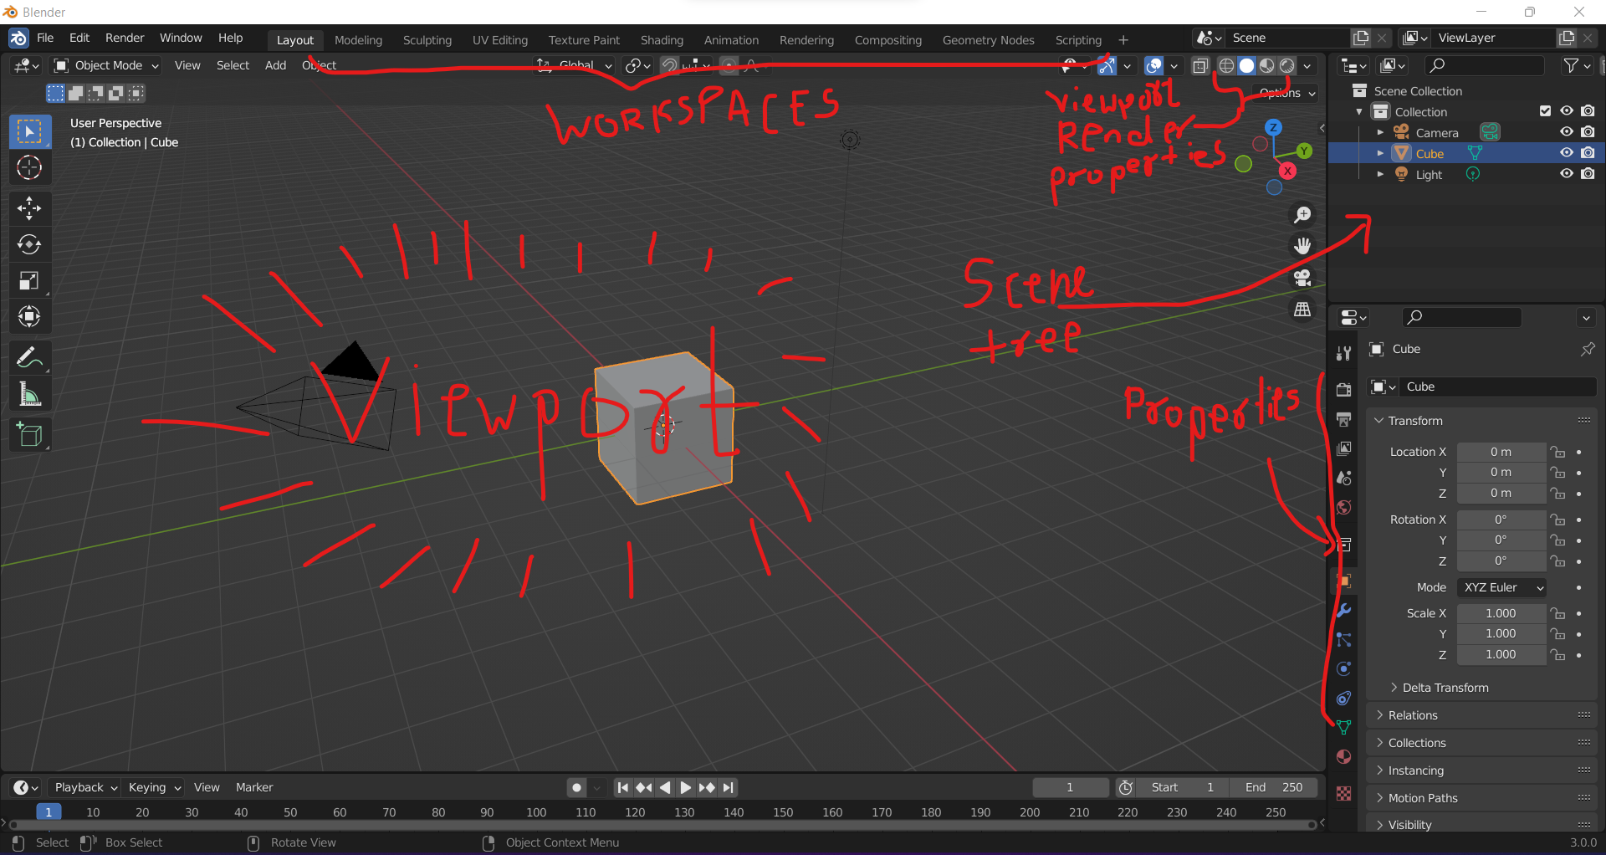The width and height of the screenshot is (1606, 855).
Task: Toggle auto keying record button
Action: click(x=576, y=787)
